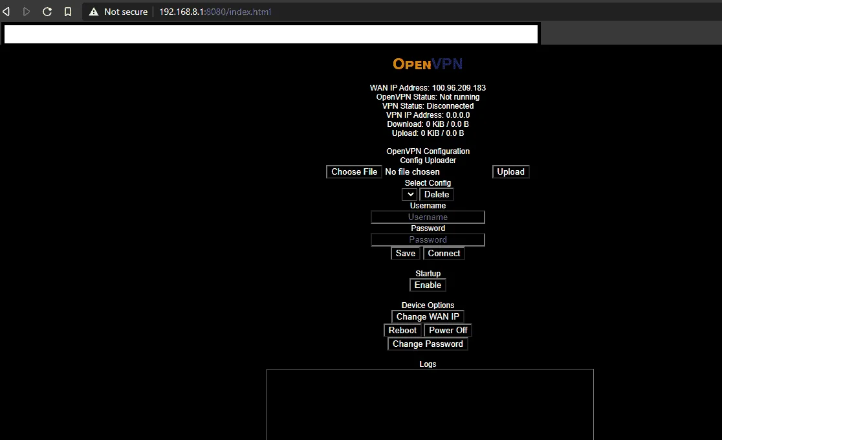Click the bookmark icon in the toolbar
The height and width of the screenshot is (440, 863).
68,12
